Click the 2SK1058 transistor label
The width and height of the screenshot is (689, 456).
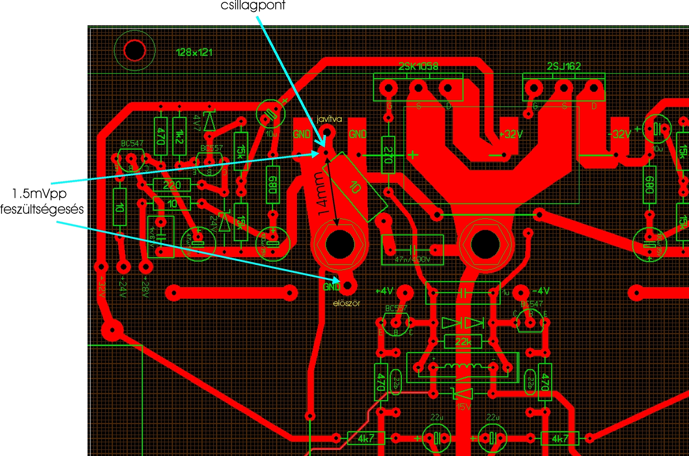coord(418,66)
